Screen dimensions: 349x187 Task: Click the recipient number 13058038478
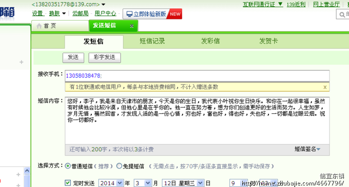pos(83,76)
